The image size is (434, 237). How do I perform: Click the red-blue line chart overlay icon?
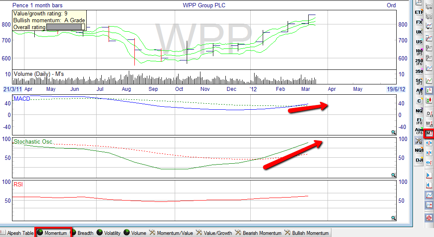(x=429, y=38)
